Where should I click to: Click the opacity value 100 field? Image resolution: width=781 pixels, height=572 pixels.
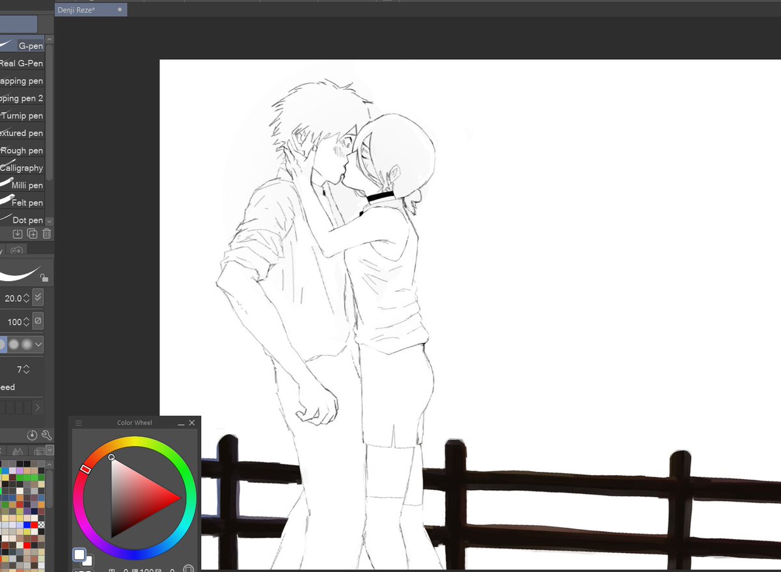pos(14,322)
